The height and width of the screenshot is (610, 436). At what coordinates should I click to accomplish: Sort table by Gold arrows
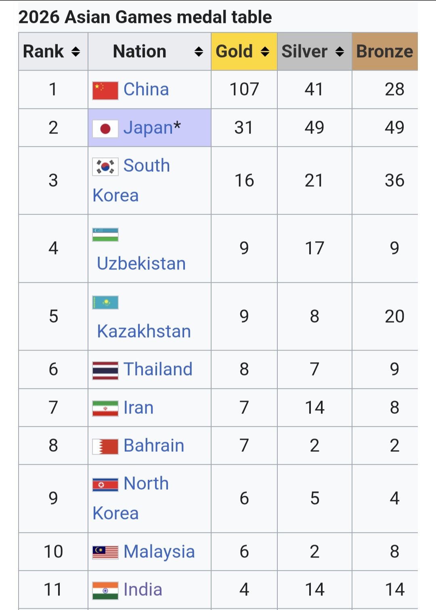pyautogui.click(x=265, y=52)
